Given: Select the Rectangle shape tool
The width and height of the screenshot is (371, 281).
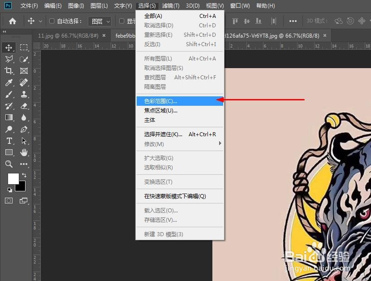Looking at the screenshot, I should [9, 152].
